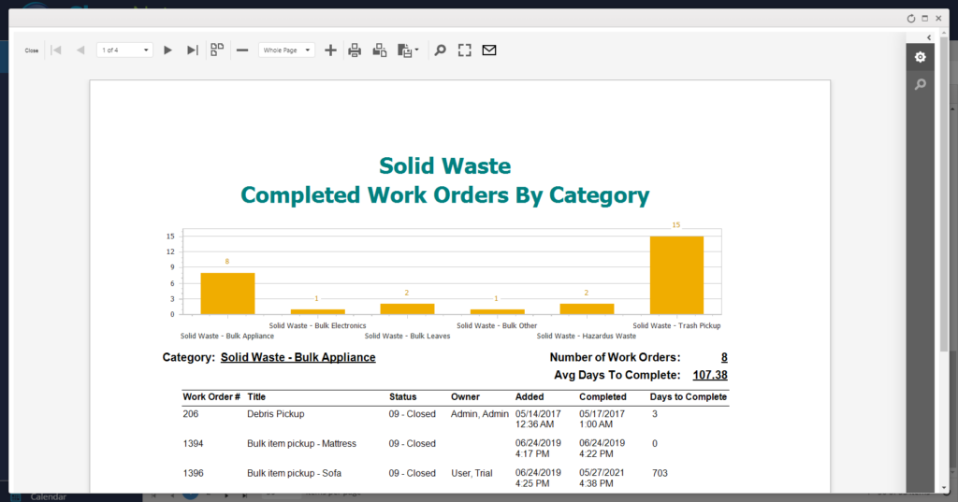Zoom in with the plus icon
This screenshot has width=958, height=502.
tap(330, 50)
